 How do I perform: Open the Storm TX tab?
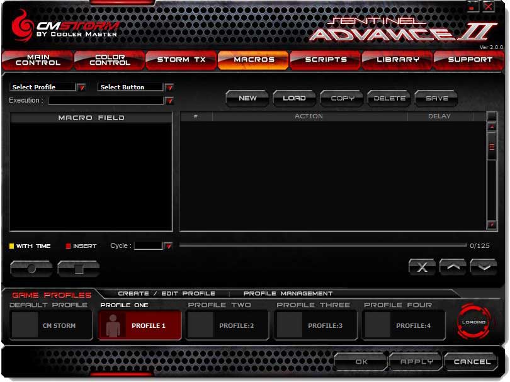[181, 60]
